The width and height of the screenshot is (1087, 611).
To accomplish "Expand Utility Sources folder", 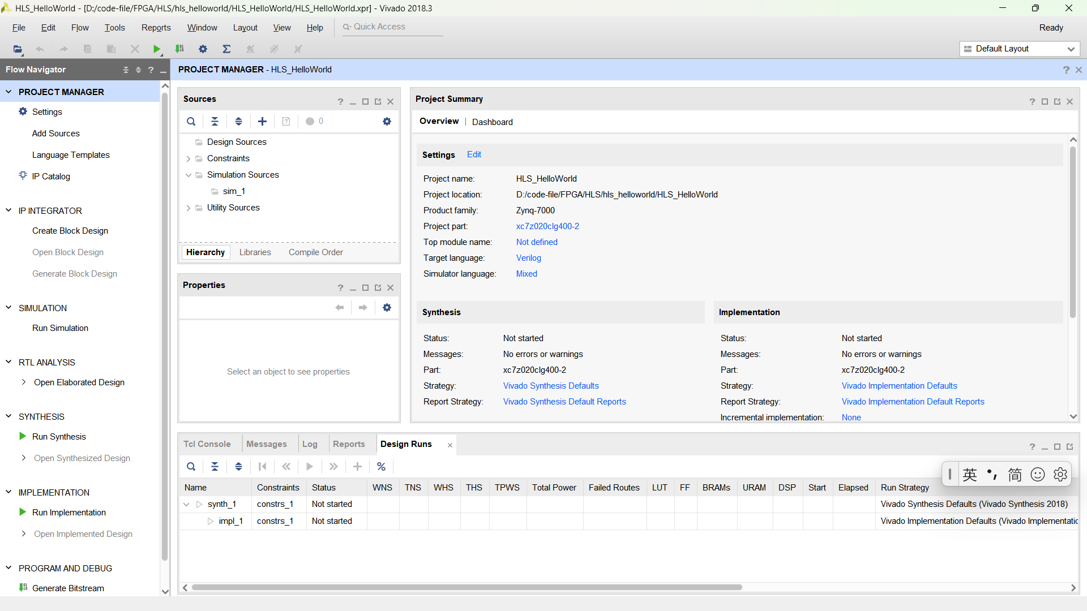I will tap(188, 208).
